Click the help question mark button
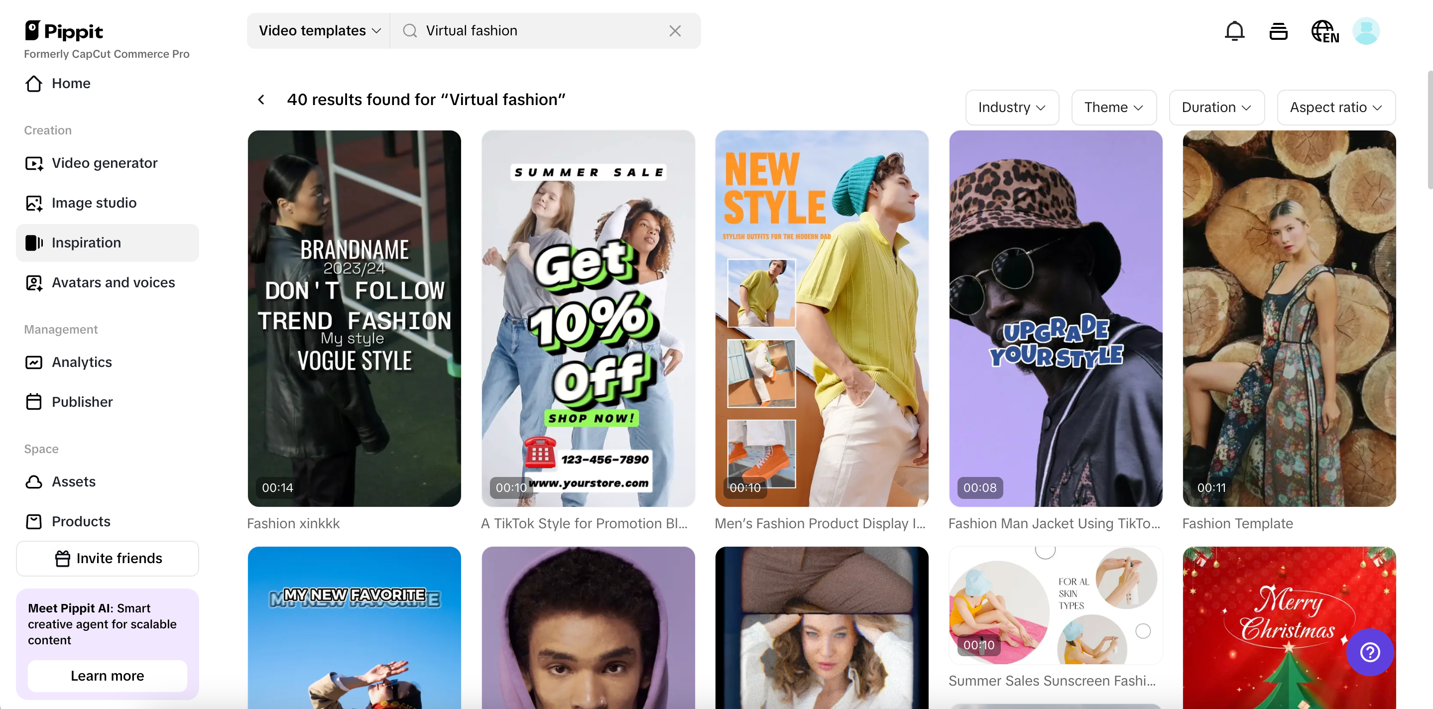The height and width of the screenshot is (709, 1433). coord(1370,652)
